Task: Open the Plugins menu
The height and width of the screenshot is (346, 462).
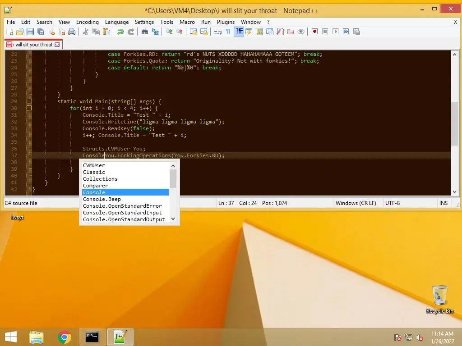Action: (226, 22)
